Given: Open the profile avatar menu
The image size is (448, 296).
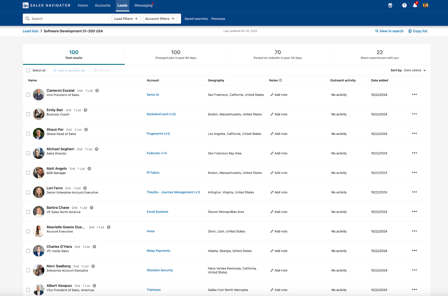Looking at the screenshot, I should 426,5.
